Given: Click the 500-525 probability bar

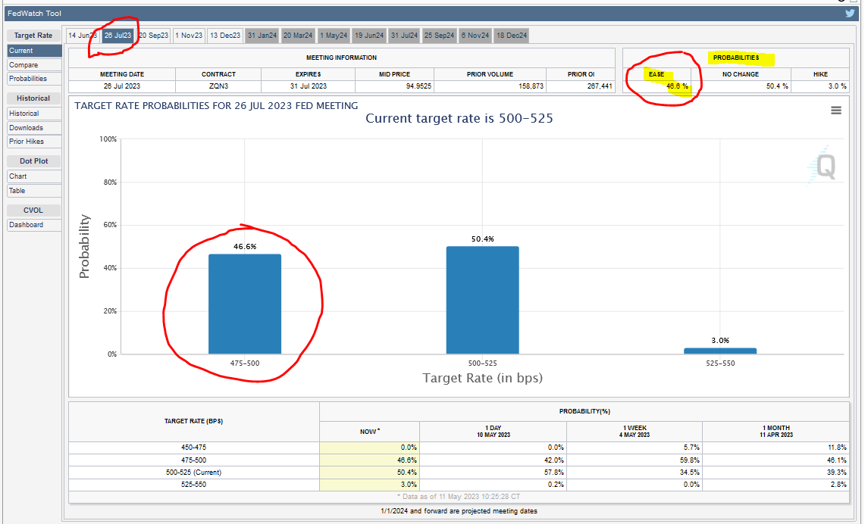Looking at the screenshot, I should pyautogui.click(x=482, y=300).
